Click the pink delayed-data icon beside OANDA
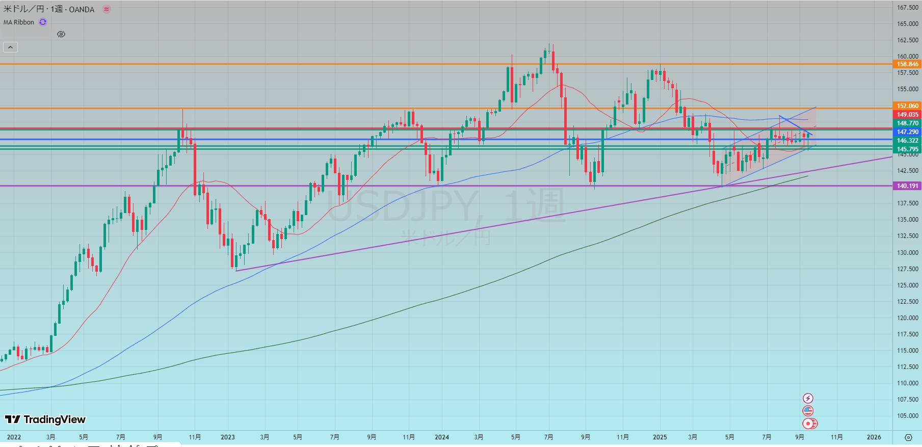This screenshot has width=922, height=447. (107, 9)
